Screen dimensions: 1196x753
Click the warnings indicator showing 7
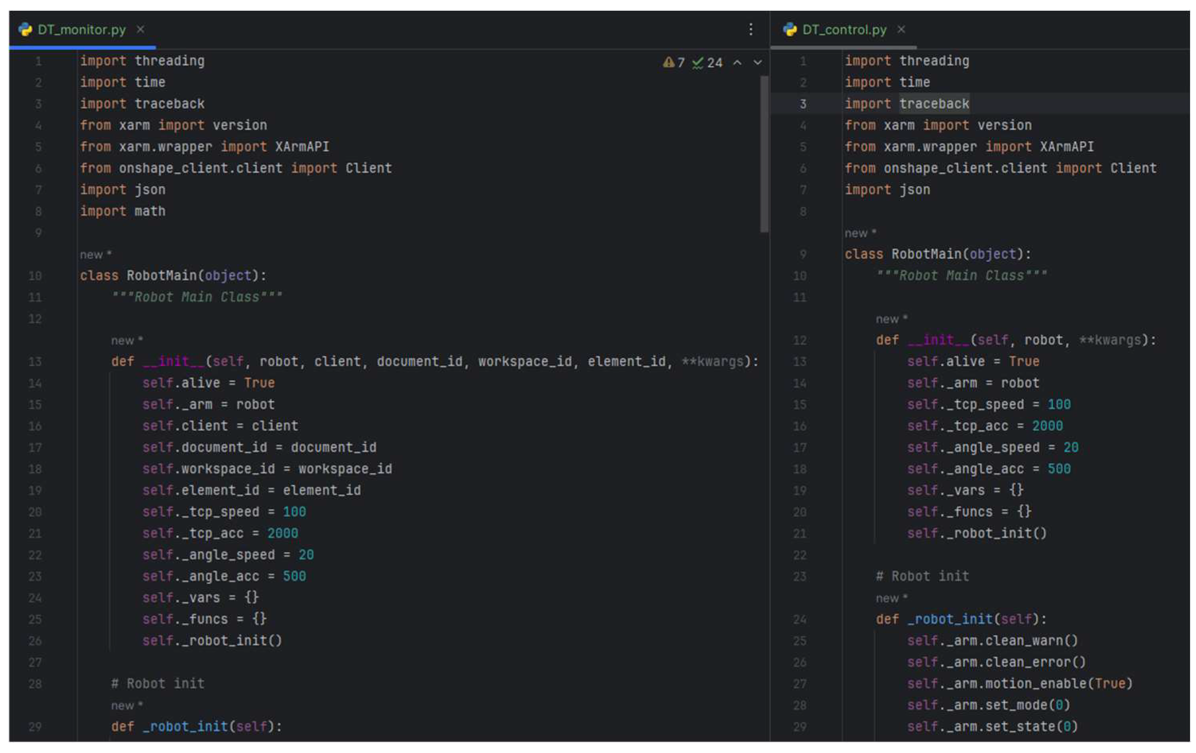pos(674,62)
